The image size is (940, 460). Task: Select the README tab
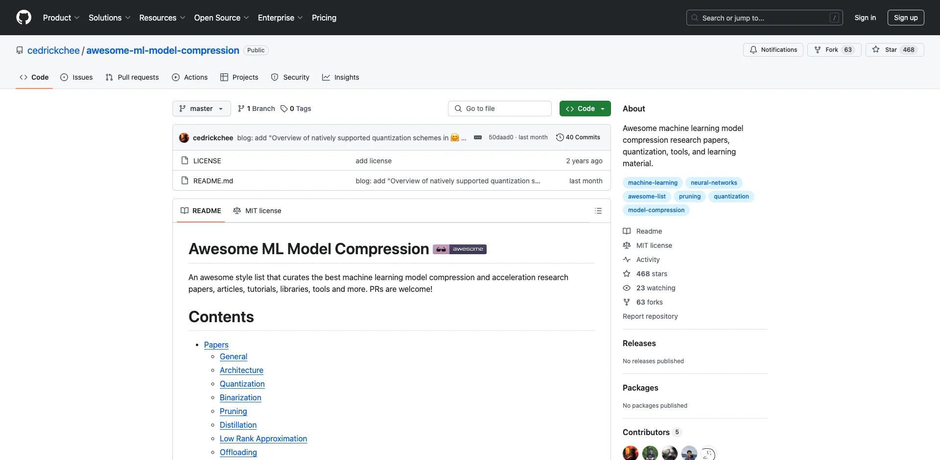[201, 211]
